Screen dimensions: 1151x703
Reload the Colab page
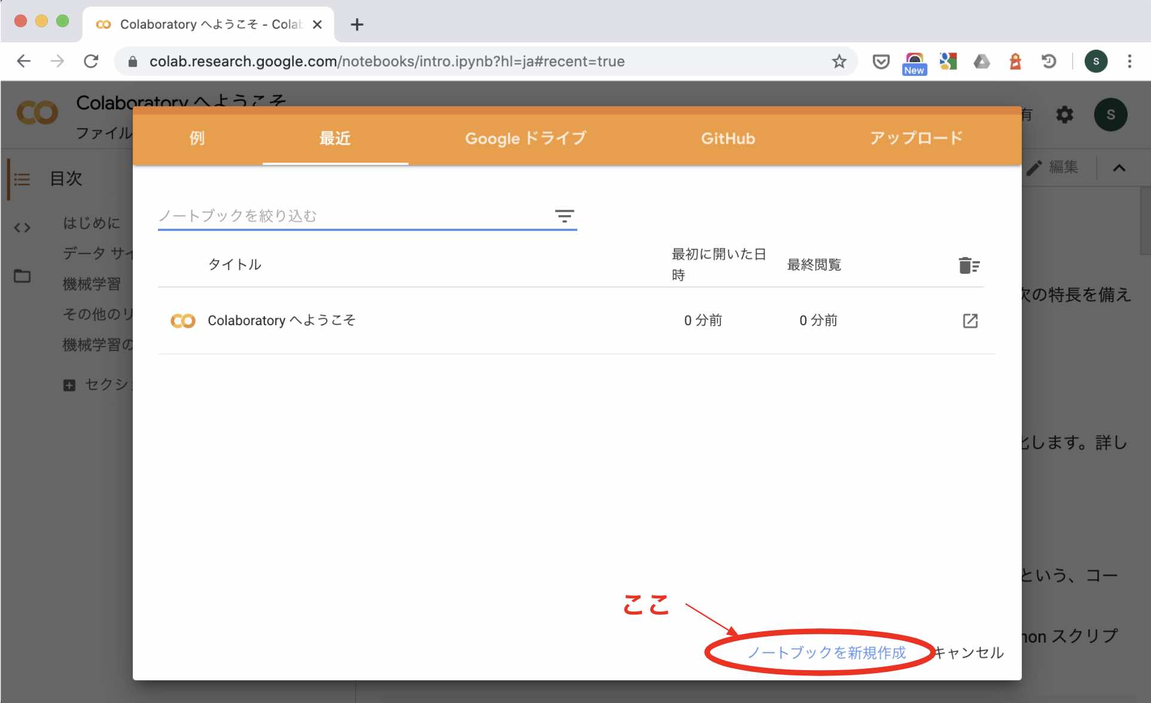[91, 61]
